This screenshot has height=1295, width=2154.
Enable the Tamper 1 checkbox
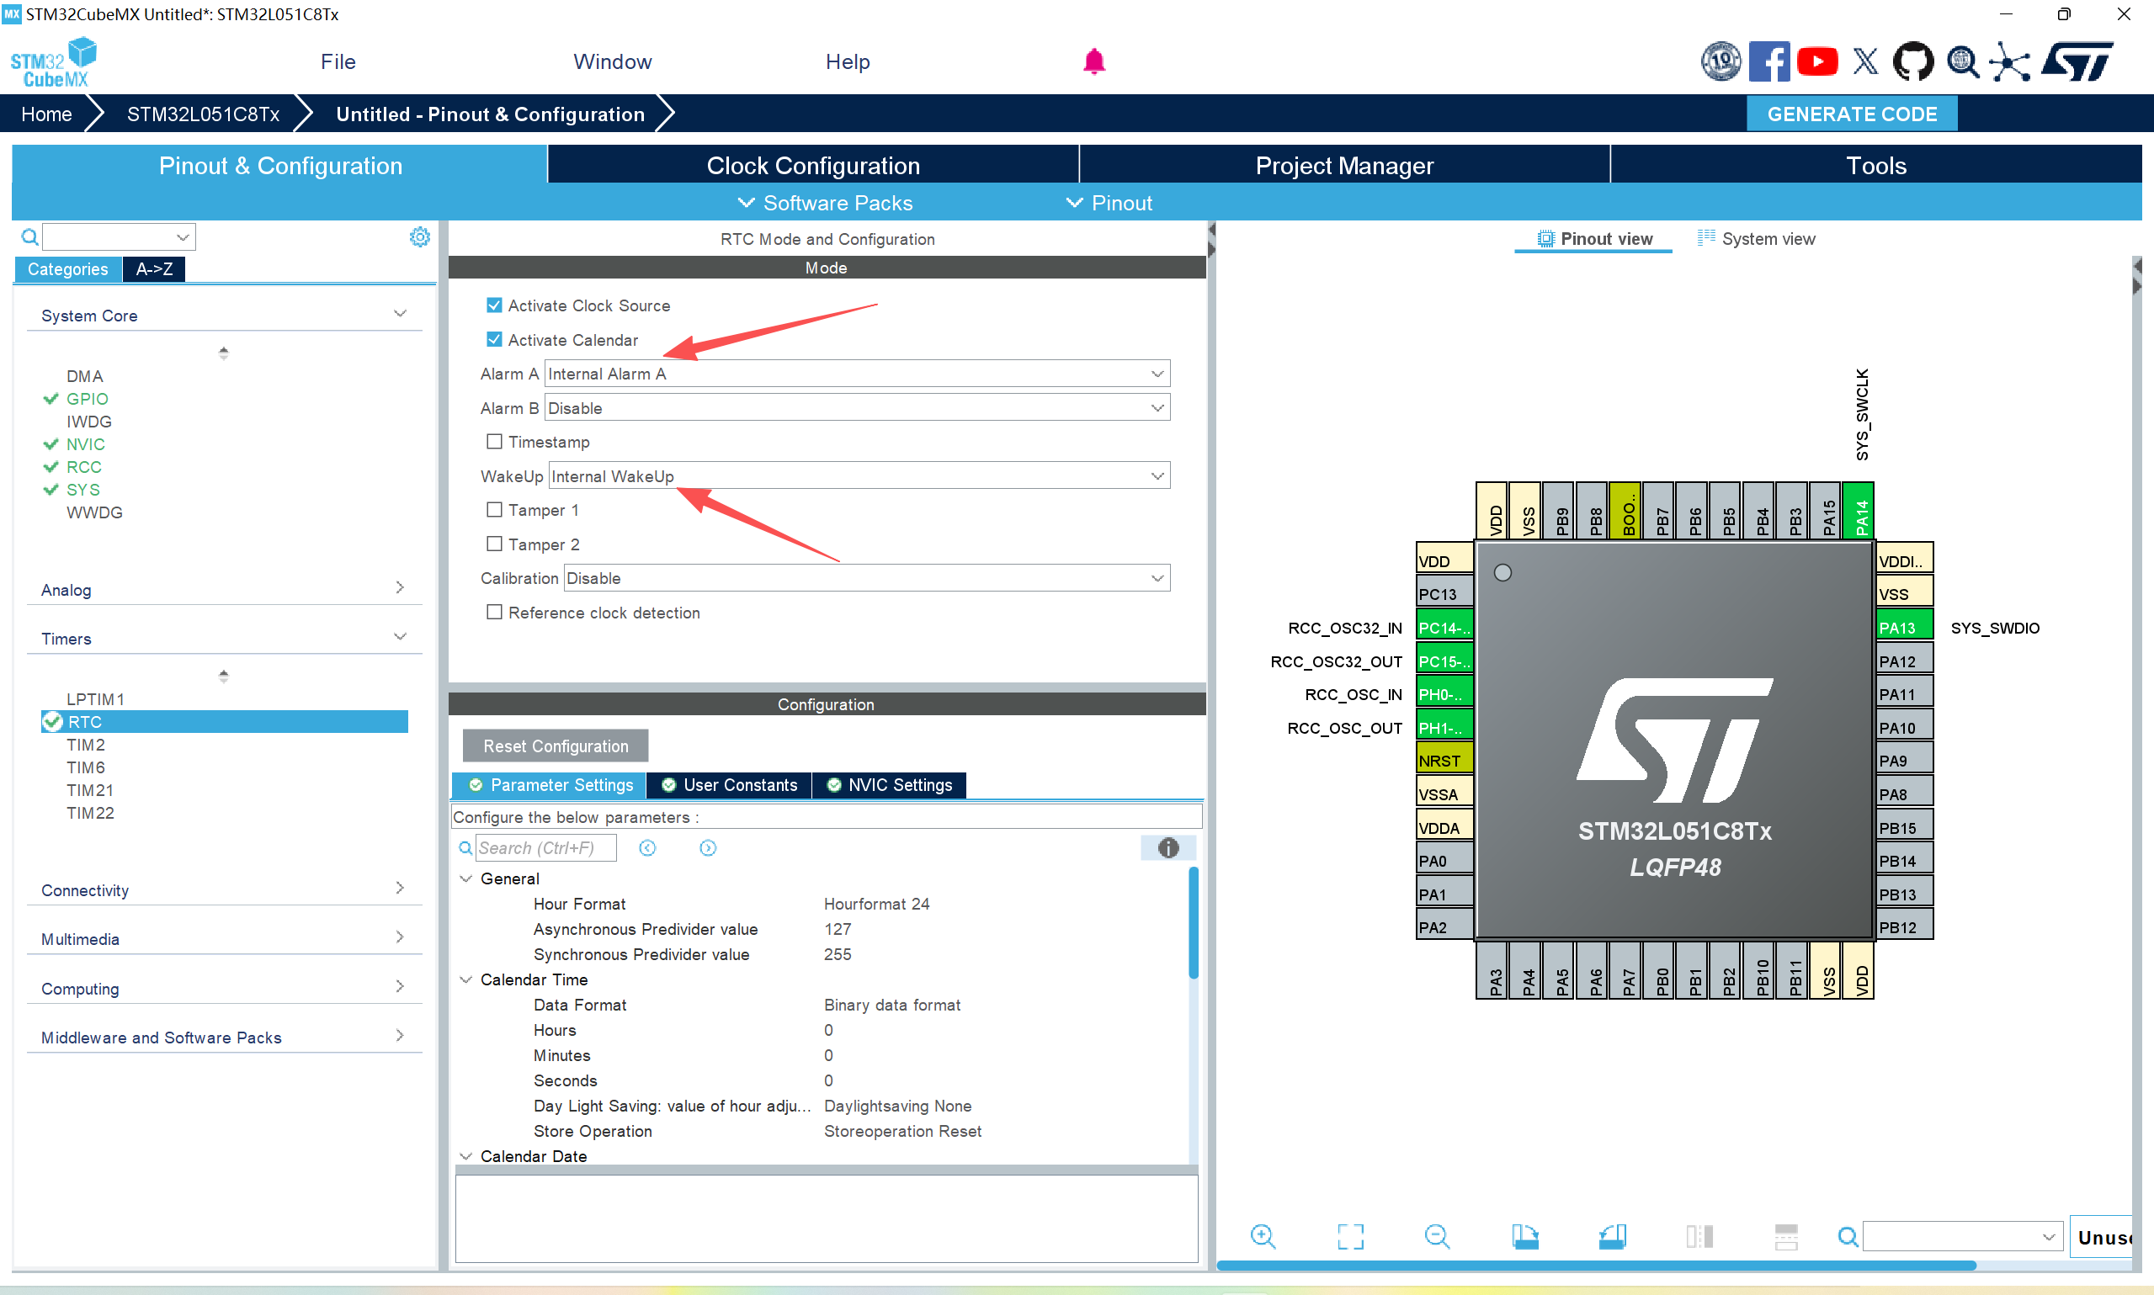pyautogui.click(x=494, y=509)
